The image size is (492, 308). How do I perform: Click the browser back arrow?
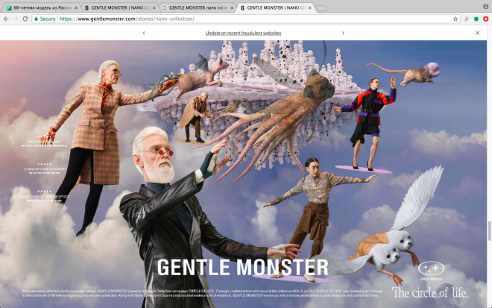click(6, 19)
